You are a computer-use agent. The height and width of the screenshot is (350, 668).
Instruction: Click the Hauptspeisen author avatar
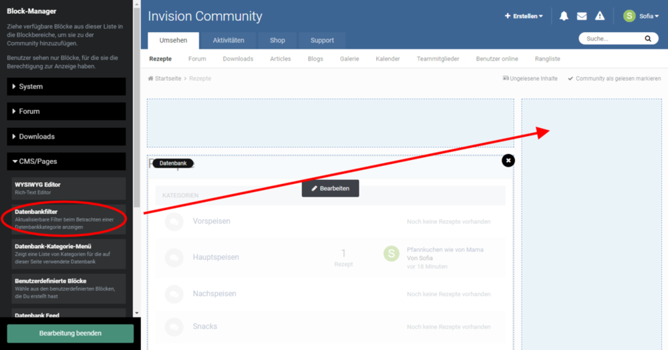391,253
